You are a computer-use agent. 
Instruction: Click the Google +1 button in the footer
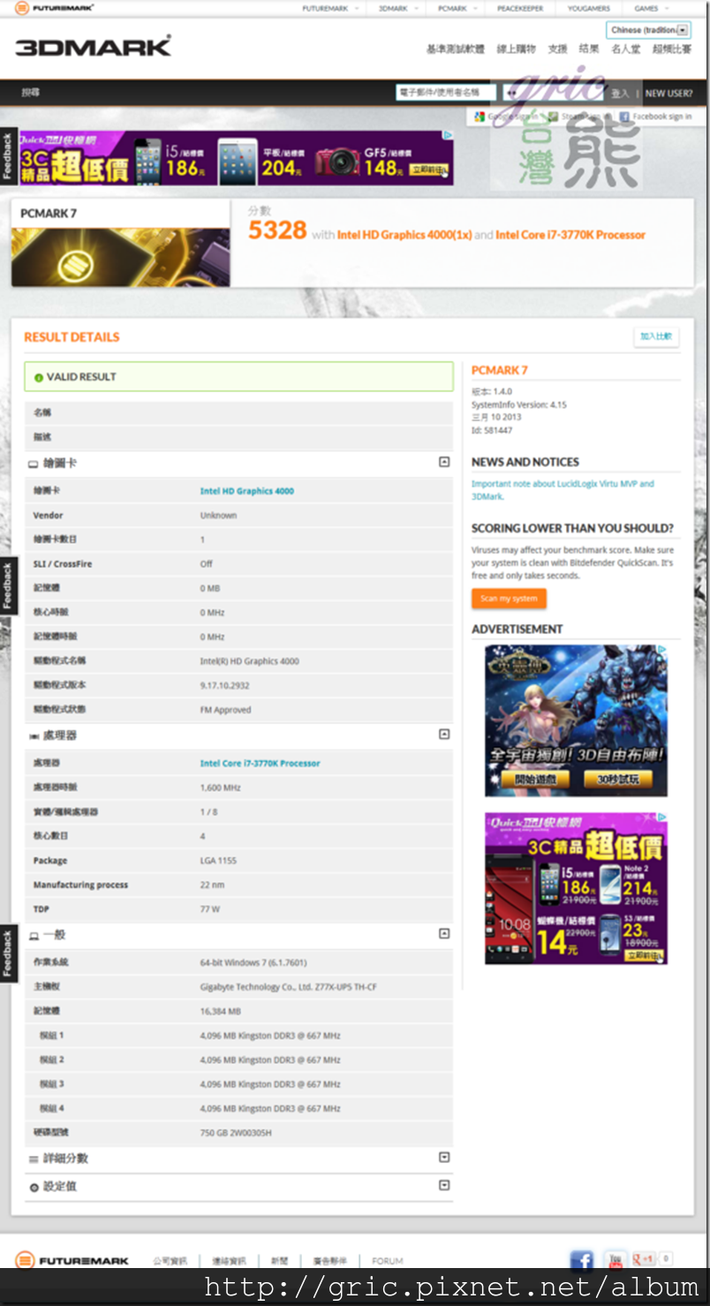[x=644, y=1258]
